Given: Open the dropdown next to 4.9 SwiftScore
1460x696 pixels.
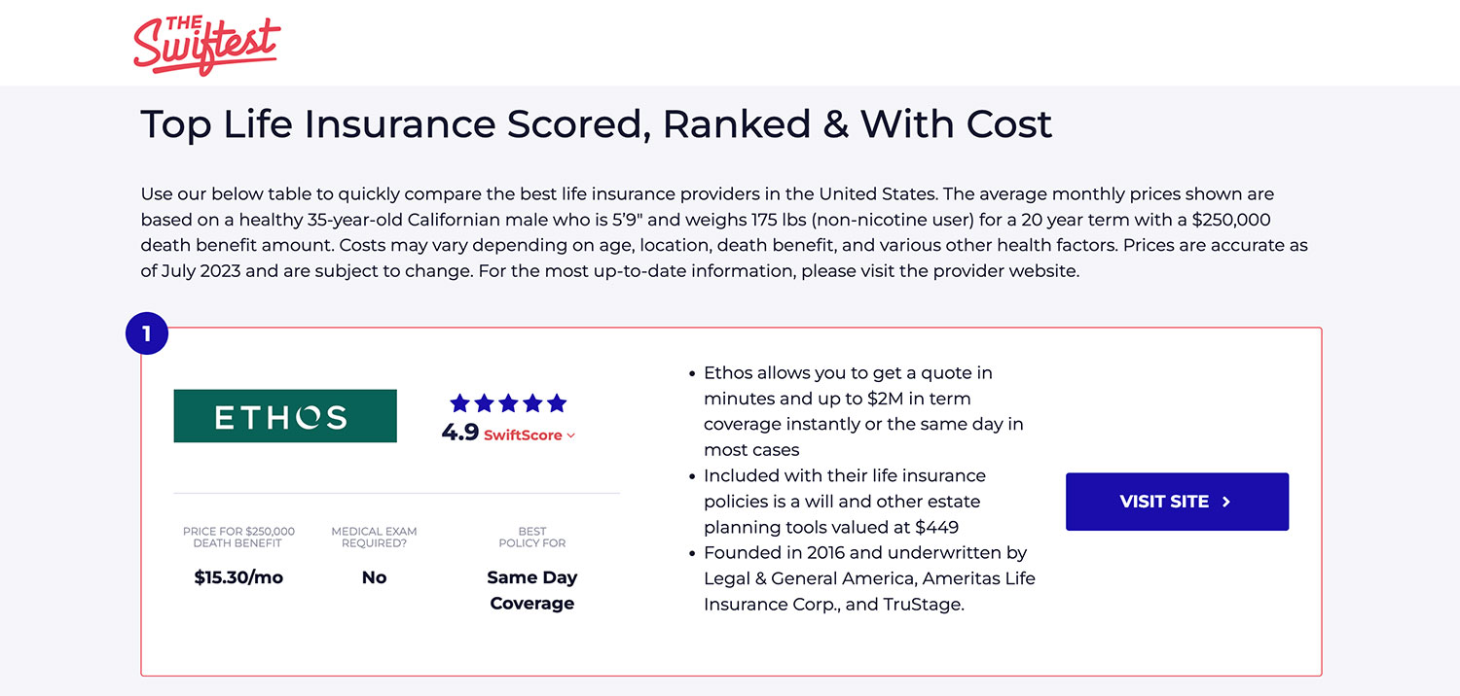Looking at the screenshot, I should click(570, 435).
